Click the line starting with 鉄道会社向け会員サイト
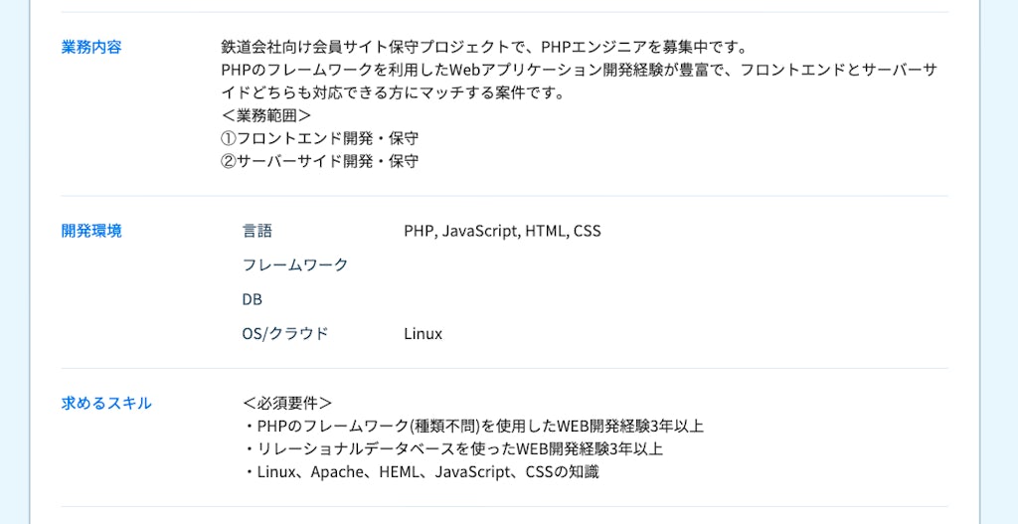The image size is (1018, 524). 484,47
